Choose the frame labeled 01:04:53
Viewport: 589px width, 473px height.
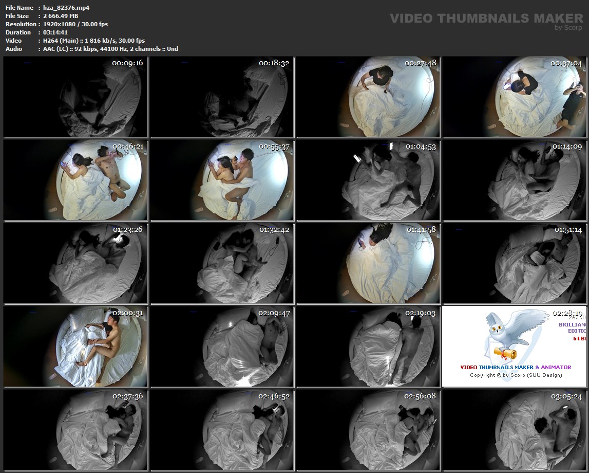369,180
